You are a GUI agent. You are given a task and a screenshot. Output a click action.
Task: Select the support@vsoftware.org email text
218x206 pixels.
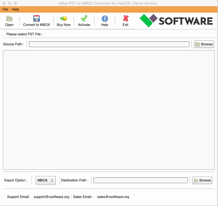[x=51, y=197]
